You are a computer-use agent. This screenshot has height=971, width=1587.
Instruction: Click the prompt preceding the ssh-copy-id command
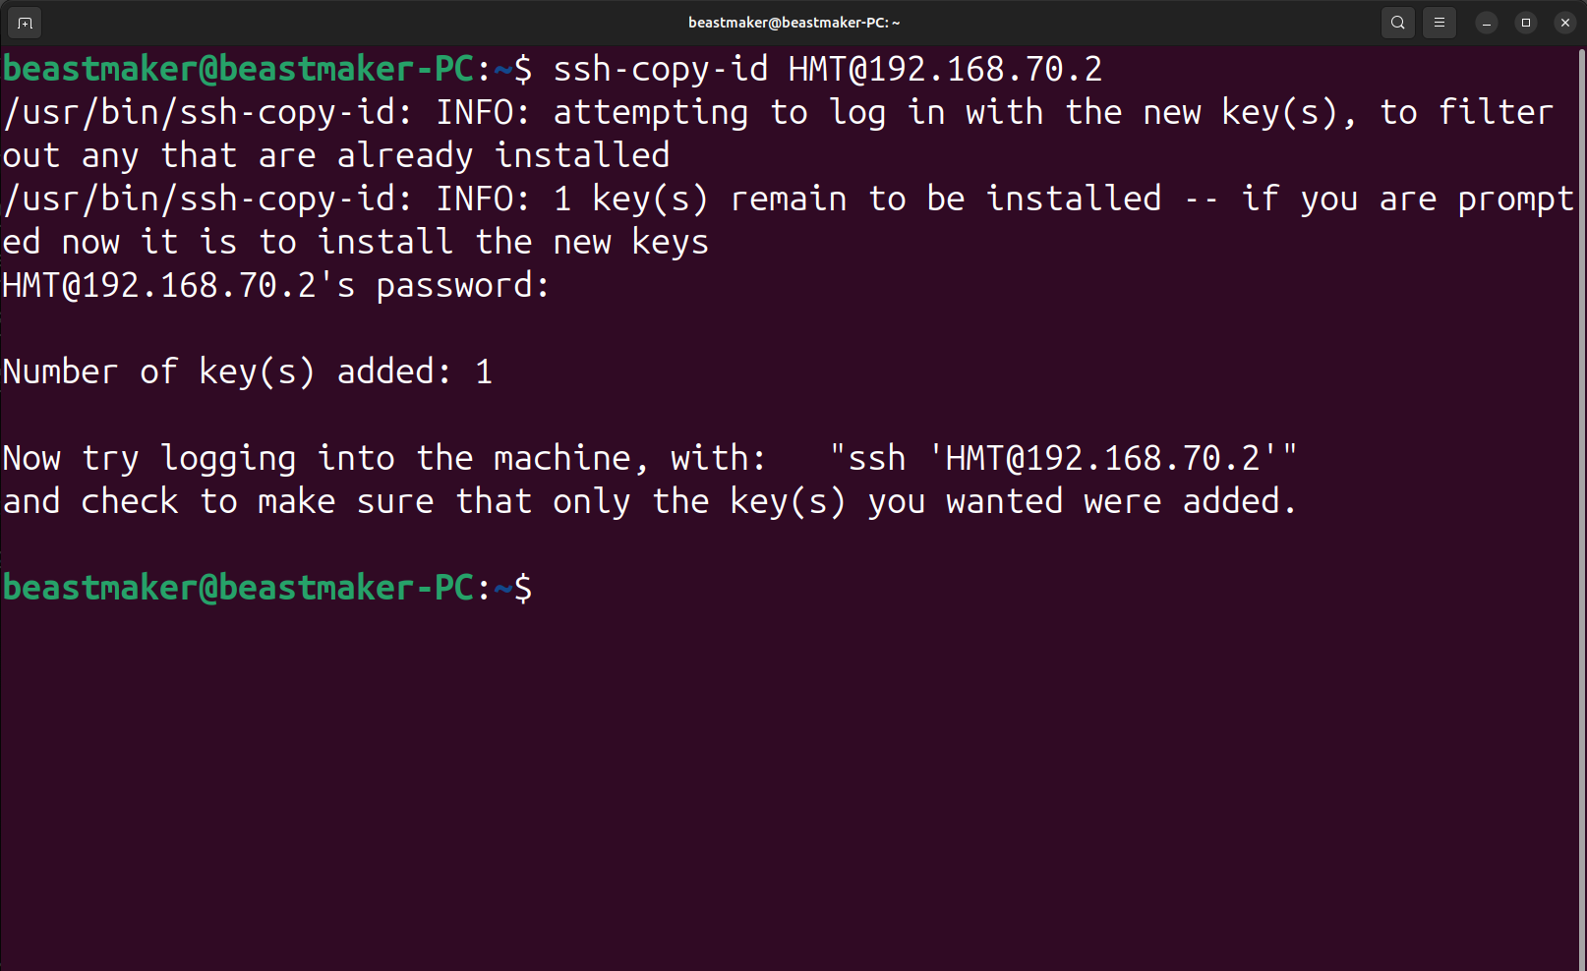(x=267, y=70)
